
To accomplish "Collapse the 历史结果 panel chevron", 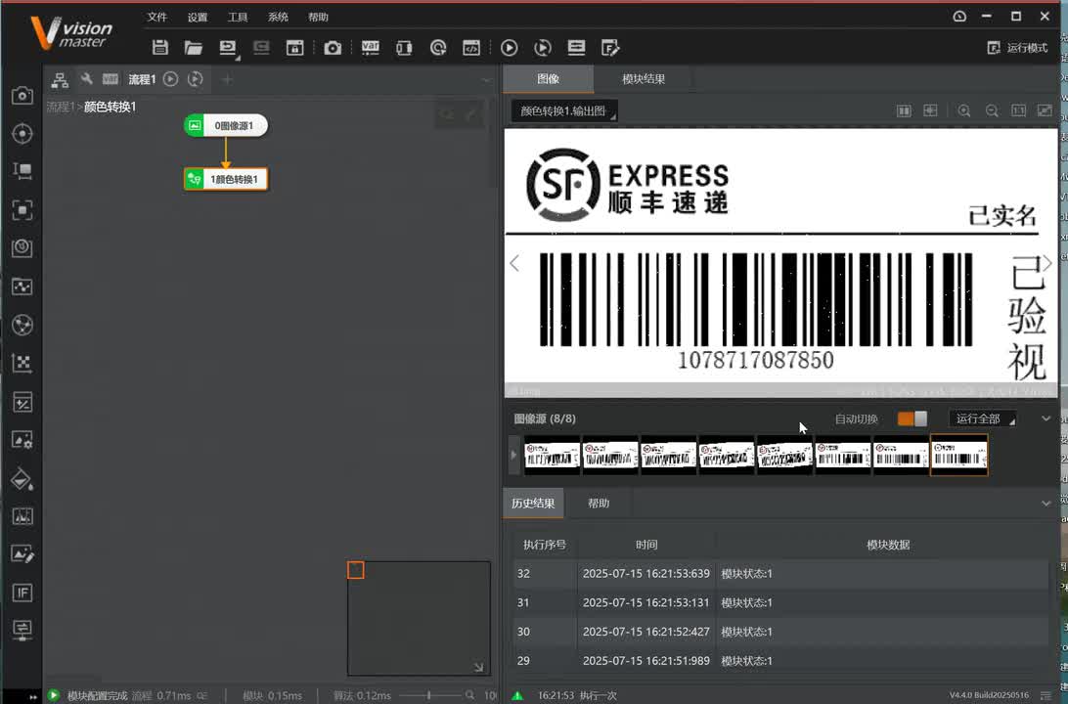I will (x=1046, y=504).
